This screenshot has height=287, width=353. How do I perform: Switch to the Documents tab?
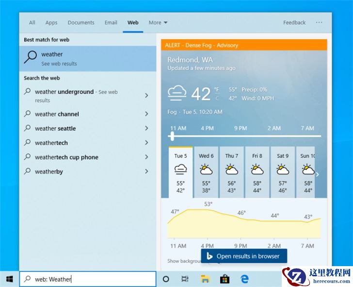[81, 22]
